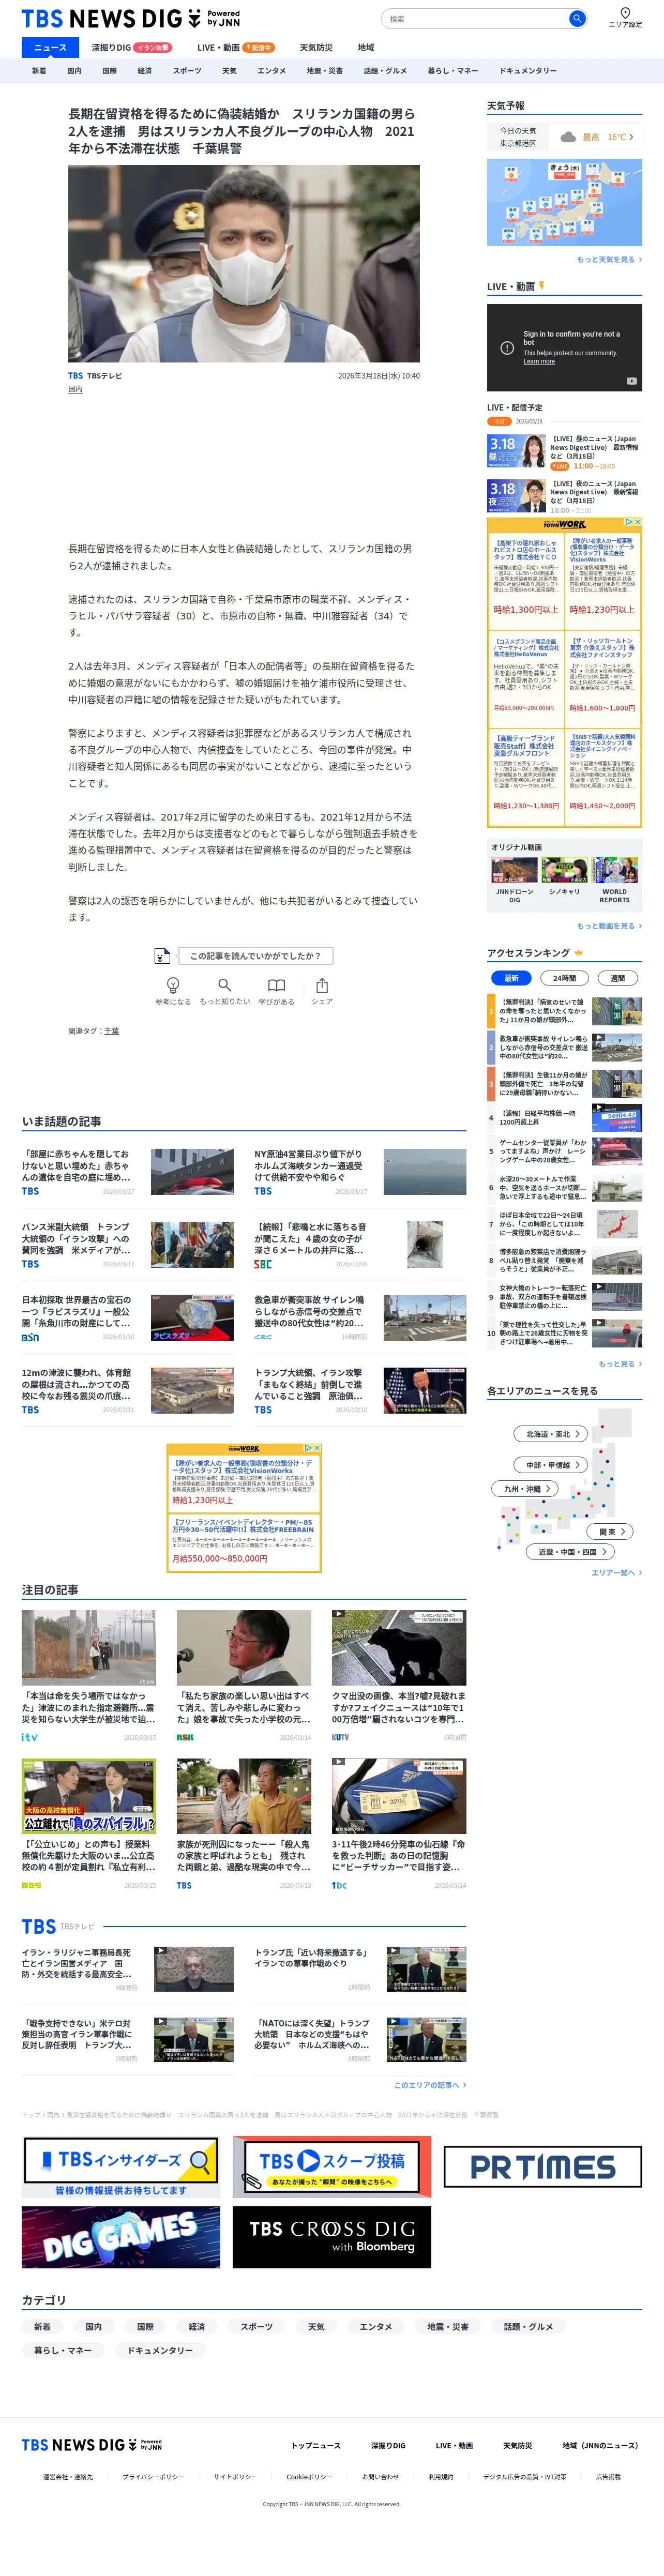
Task: Switch access ranking to 週間
Action: (x=617, y=978)
